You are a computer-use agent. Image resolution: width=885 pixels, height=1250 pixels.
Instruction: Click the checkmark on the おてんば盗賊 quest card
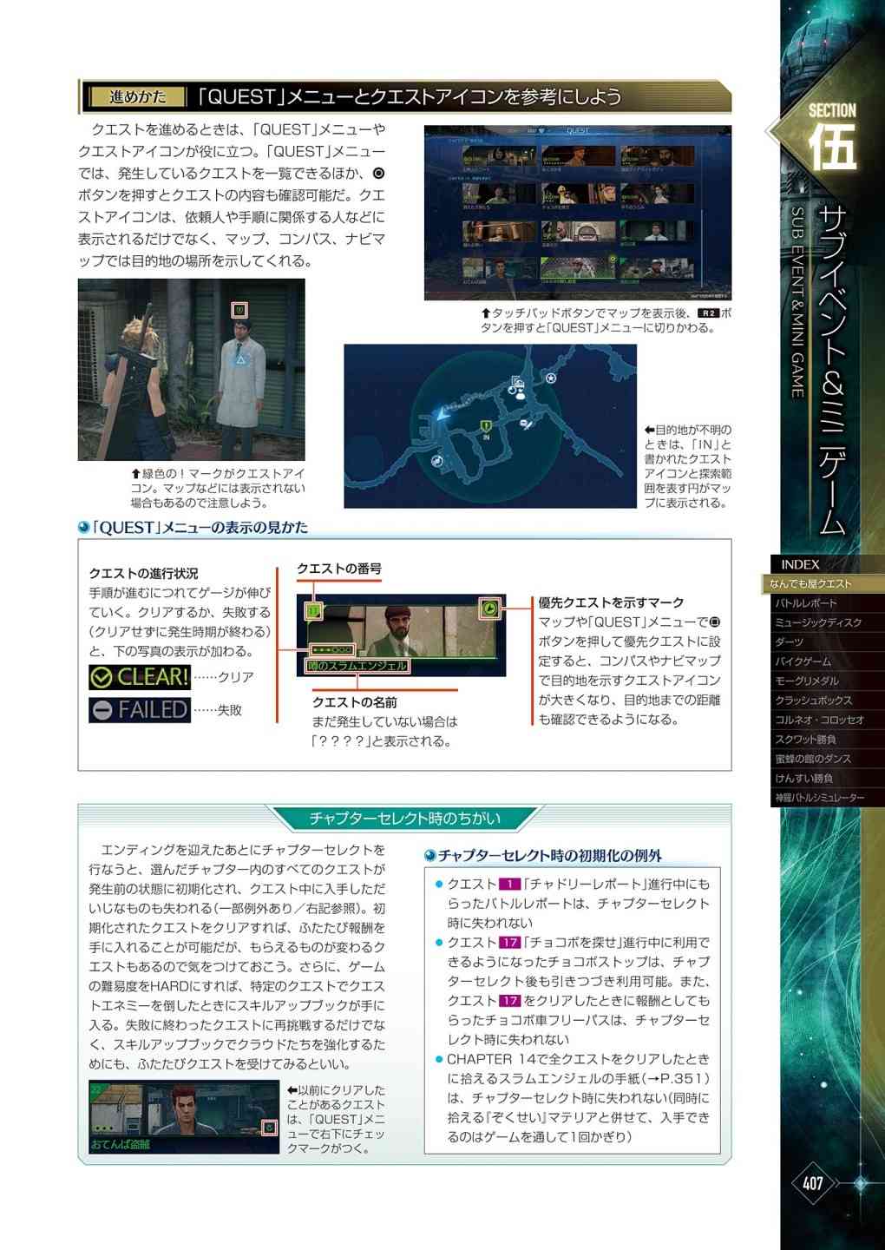(270, 1128)
